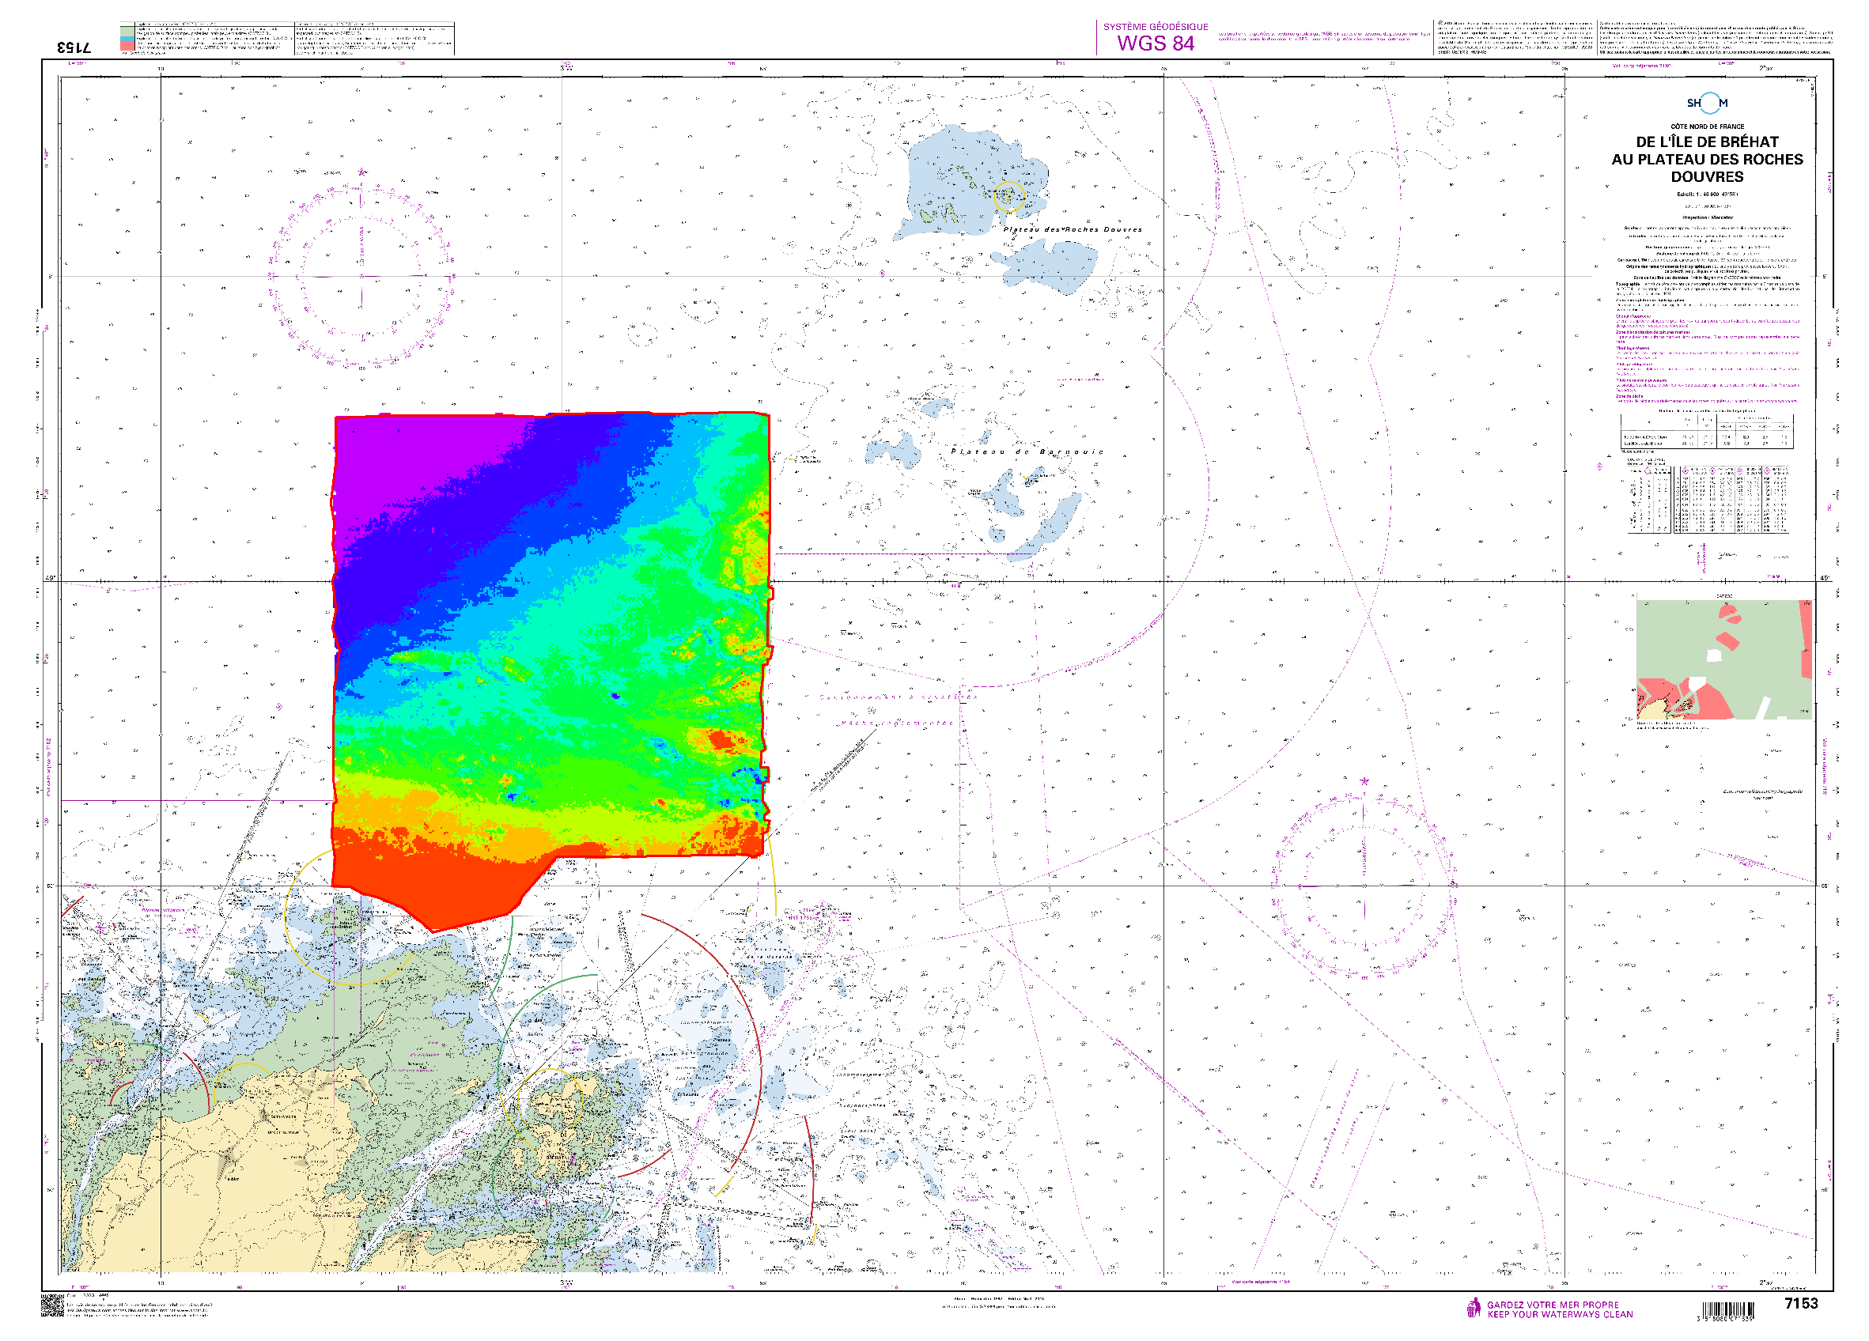The image size is (1869, 1341).
Task: Click the 'Plateau des Roches Douvres' label
Action: click(1073, 230)
